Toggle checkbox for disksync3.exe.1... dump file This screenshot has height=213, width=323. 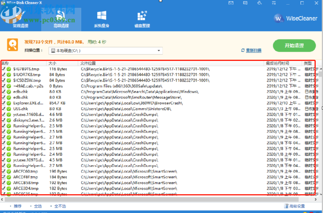(3, 120)
